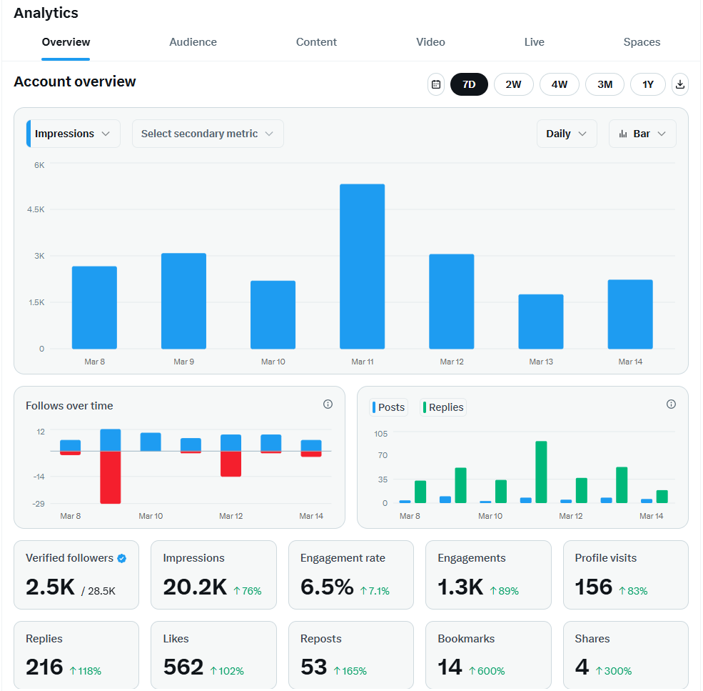Open the Video analytics tab
Screen dimensions: 703x691
click(x=430, y=42)
